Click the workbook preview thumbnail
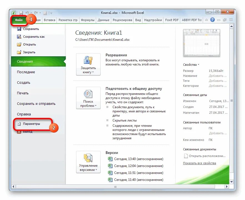 (x=202, y=43)
